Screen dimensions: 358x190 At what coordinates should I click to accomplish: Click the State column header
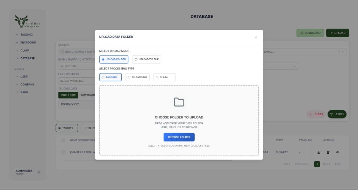(279, 140)
